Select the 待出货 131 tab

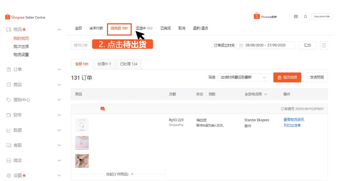click(x=119, y=28)
